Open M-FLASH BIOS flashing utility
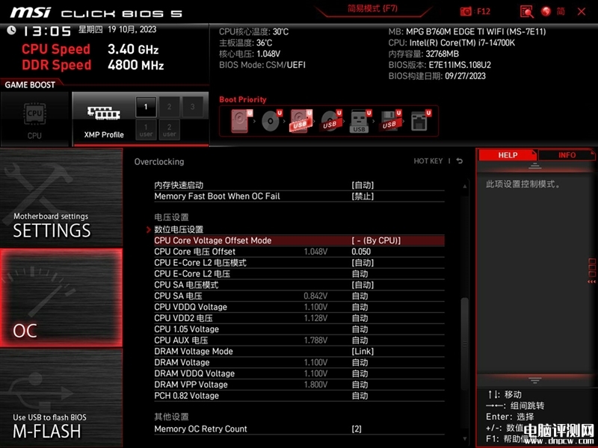 point(46,426)
